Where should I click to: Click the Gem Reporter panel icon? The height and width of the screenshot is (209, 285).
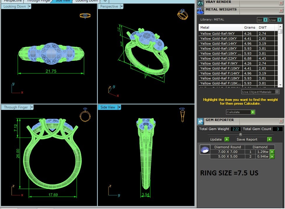[200, 121]
